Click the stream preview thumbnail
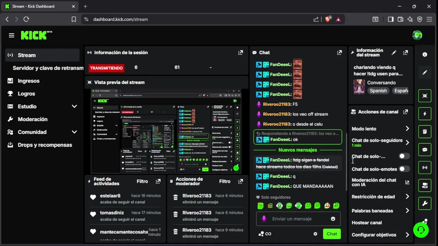The width and height of the screenshot is (438, 246). 166,131
